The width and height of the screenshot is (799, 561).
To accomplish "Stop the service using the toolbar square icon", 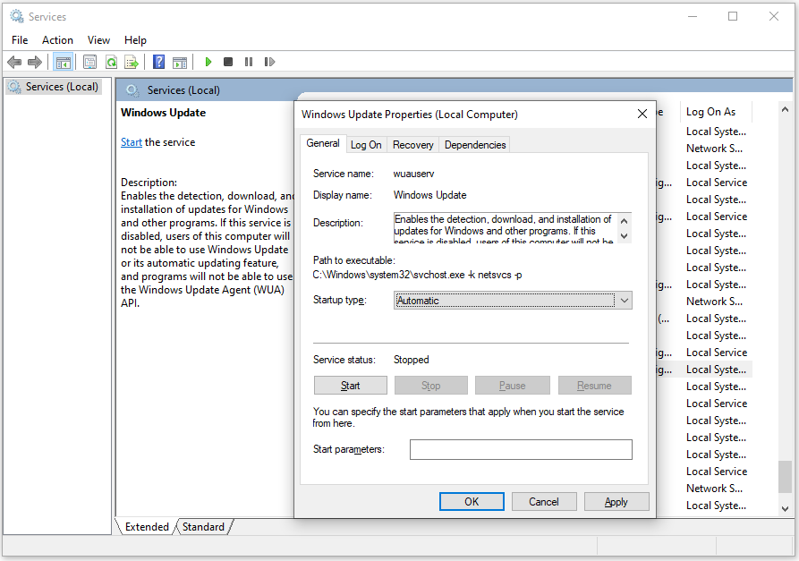I will tap(228, 62).
